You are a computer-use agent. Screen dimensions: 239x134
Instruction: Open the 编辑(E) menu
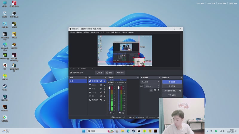click(79, 32)
